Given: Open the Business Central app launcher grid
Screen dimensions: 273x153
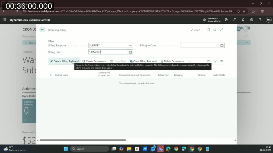Looking at the screenshot, I should point(4,20).
